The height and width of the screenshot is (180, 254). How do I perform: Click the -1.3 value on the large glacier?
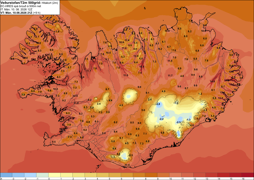pos(188,120)
